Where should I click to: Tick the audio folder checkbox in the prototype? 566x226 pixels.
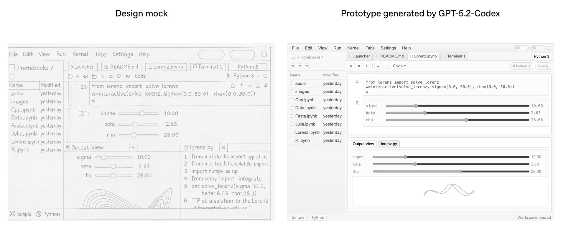pos(292,83)
